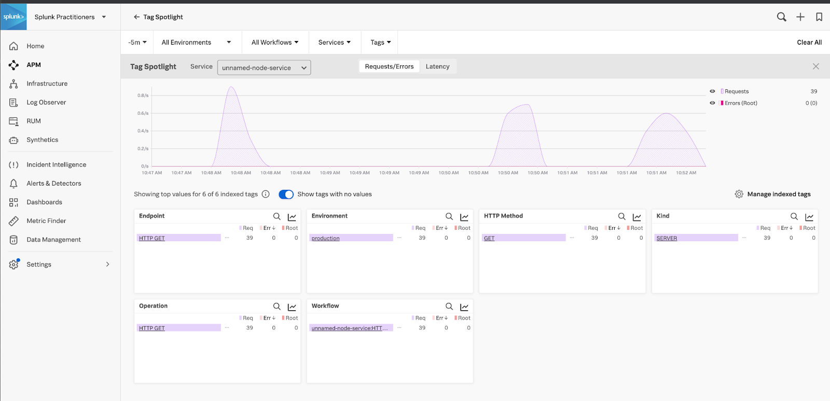Open the -5m time range dropdown
Image resolution: width=830 pixels, height=401 pixels.
coord(137,43)
